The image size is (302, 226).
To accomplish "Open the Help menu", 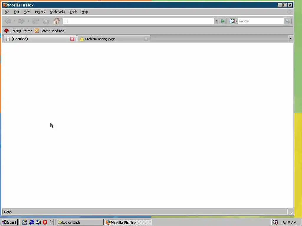I will (x=85, y=12).
